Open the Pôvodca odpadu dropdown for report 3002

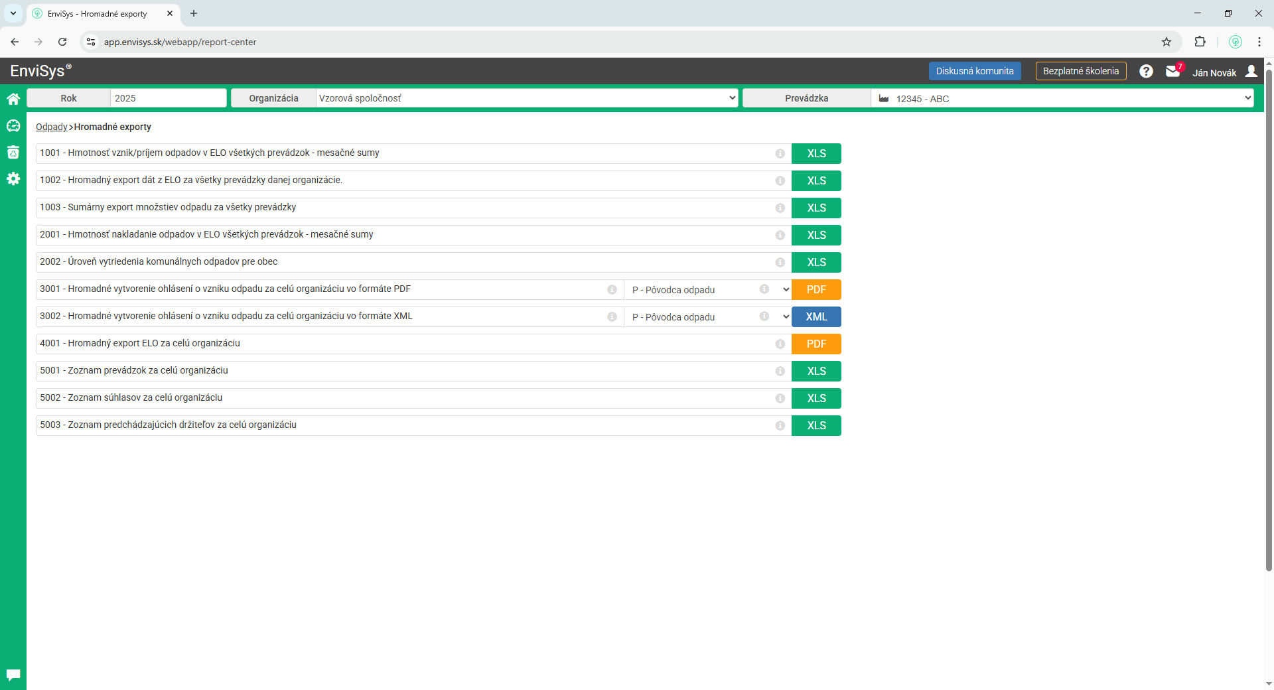707,317
